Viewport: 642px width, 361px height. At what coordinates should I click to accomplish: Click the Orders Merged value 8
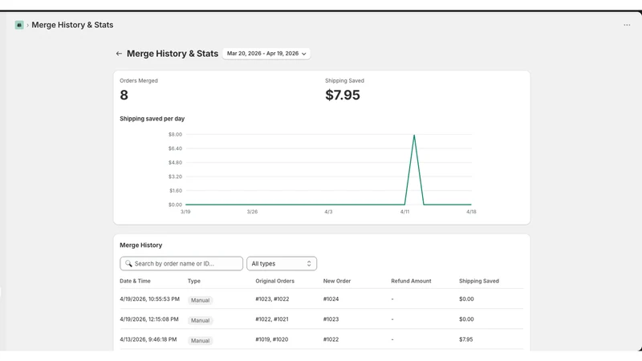(124, 95)
